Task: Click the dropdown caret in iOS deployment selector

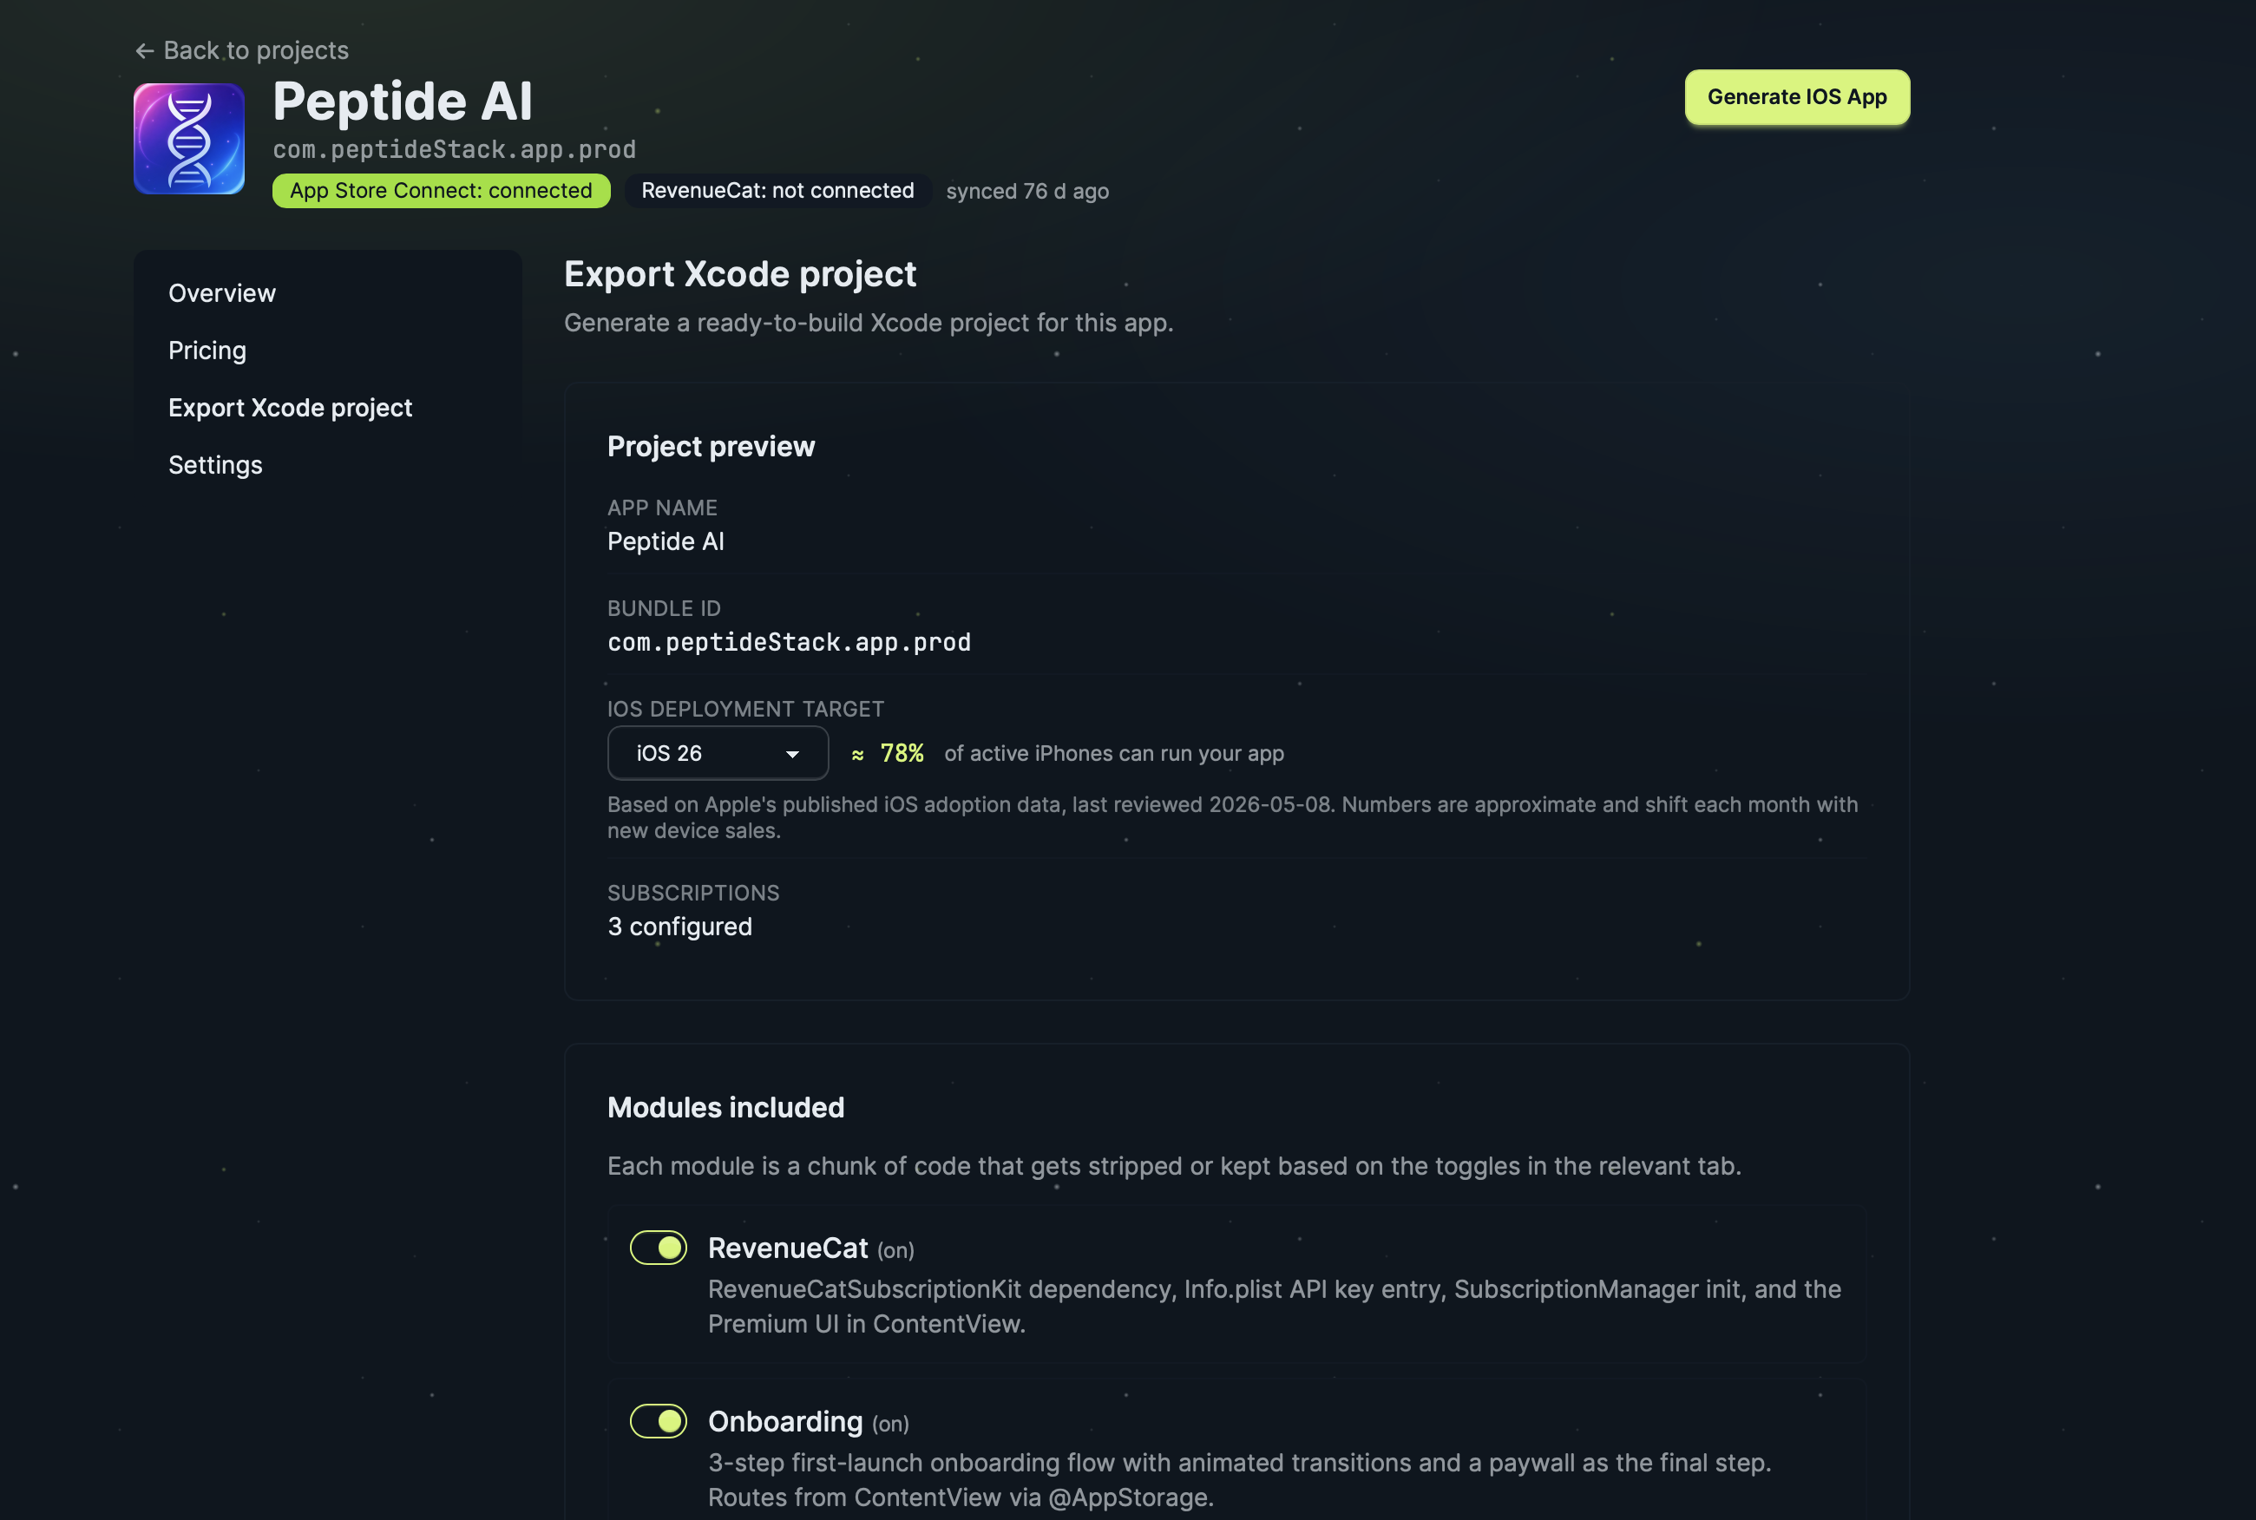Action: [x=792, y=754]
